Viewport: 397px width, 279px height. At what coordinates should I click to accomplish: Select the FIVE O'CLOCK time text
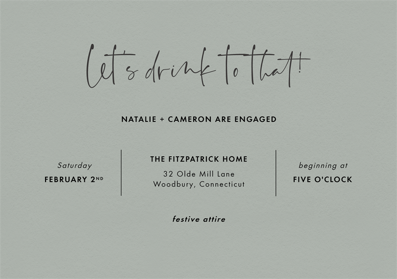click(x=323, y=180)
